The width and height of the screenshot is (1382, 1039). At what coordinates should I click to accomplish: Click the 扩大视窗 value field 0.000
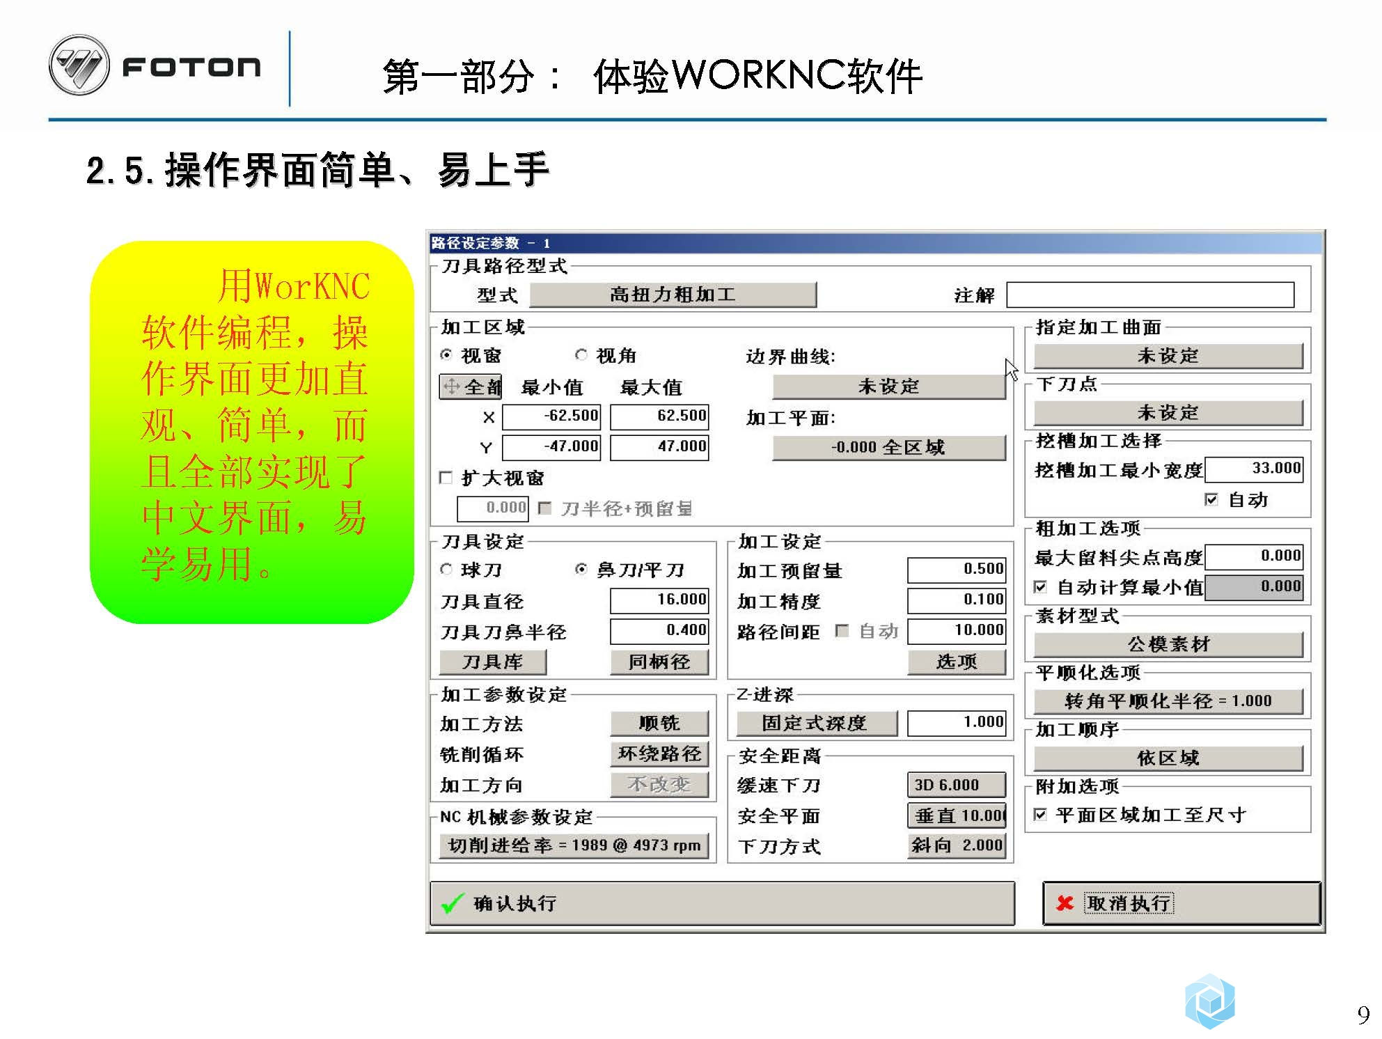point(493,508)
